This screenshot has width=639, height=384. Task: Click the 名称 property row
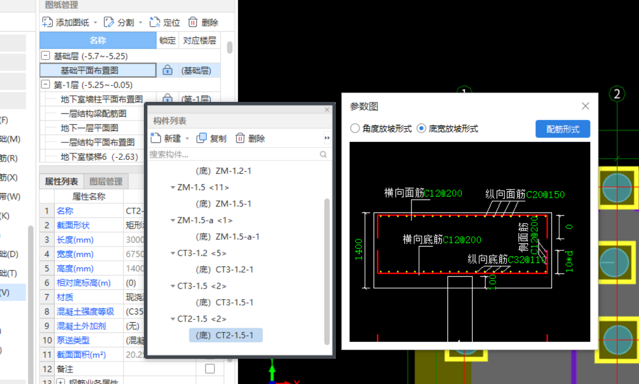pos(65,210)
